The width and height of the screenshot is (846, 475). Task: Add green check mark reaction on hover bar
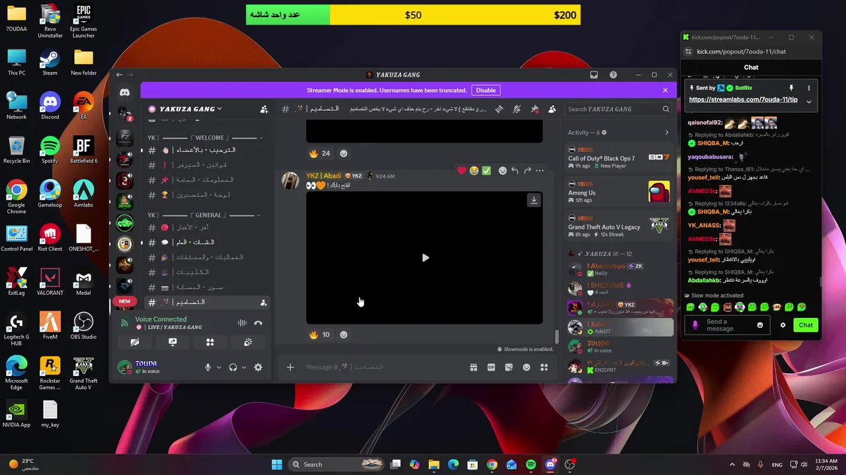486,171
